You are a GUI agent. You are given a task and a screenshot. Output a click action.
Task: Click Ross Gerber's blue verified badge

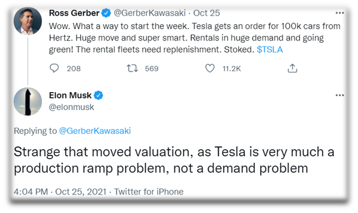pos(106,13)
